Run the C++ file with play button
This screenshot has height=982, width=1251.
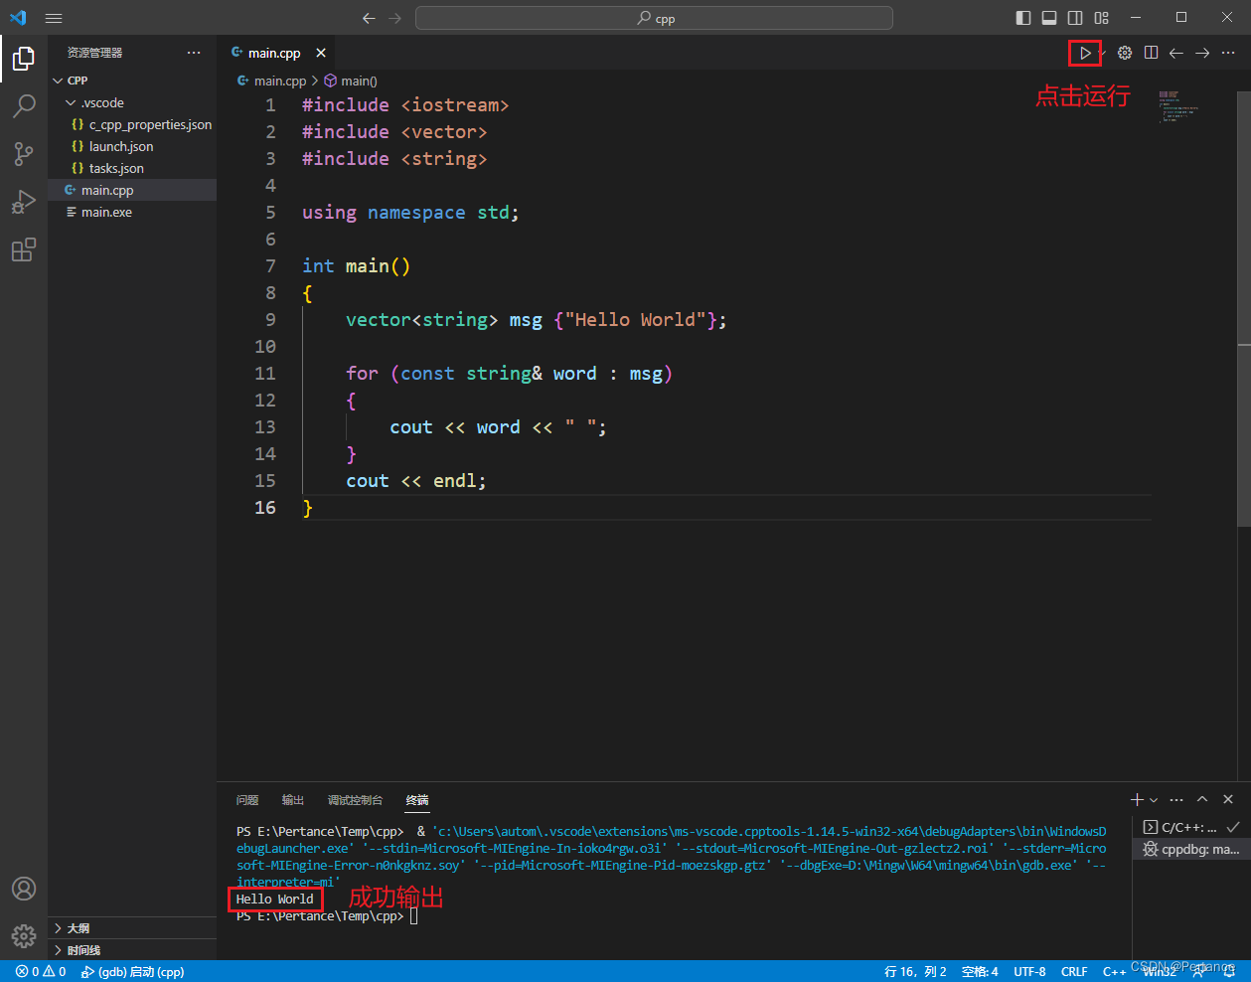tap(1085, 53)
